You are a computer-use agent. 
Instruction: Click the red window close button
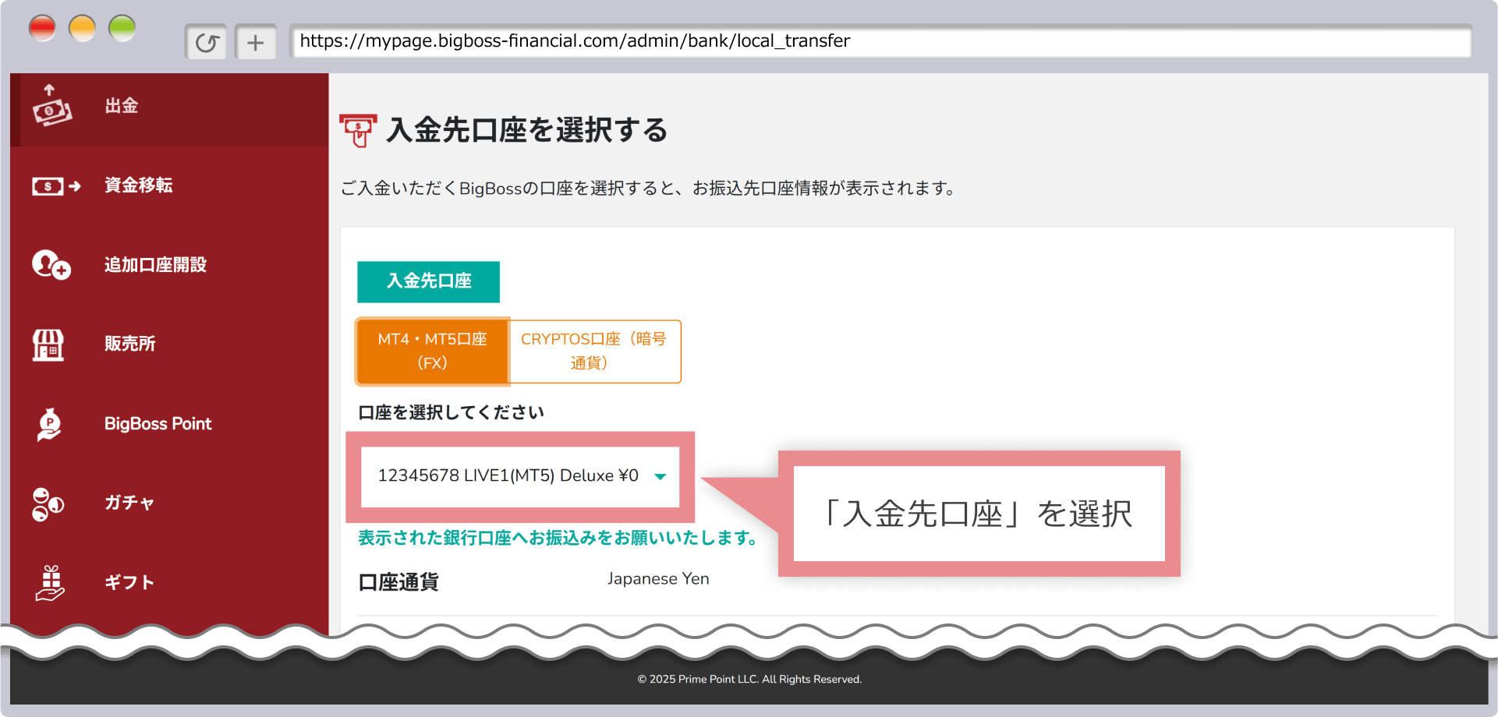(x=42, y=29)
